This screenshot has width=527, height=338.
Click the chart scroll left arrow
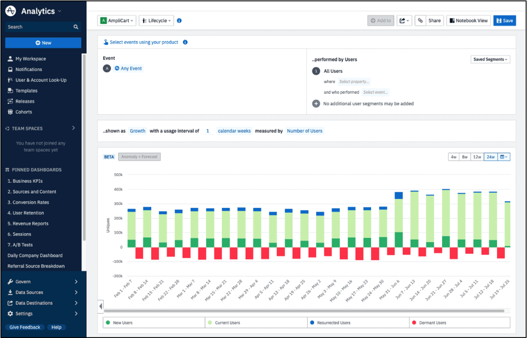tap(101, 306)
